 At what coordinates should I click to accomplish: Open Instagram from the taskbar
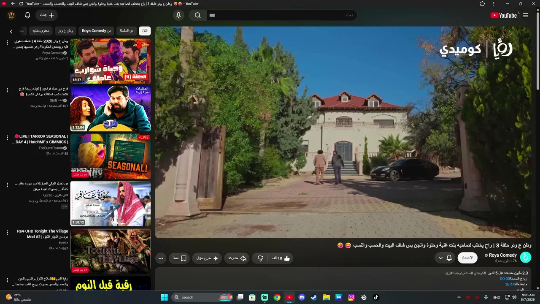pyautogui.click(x=351, y=297)
